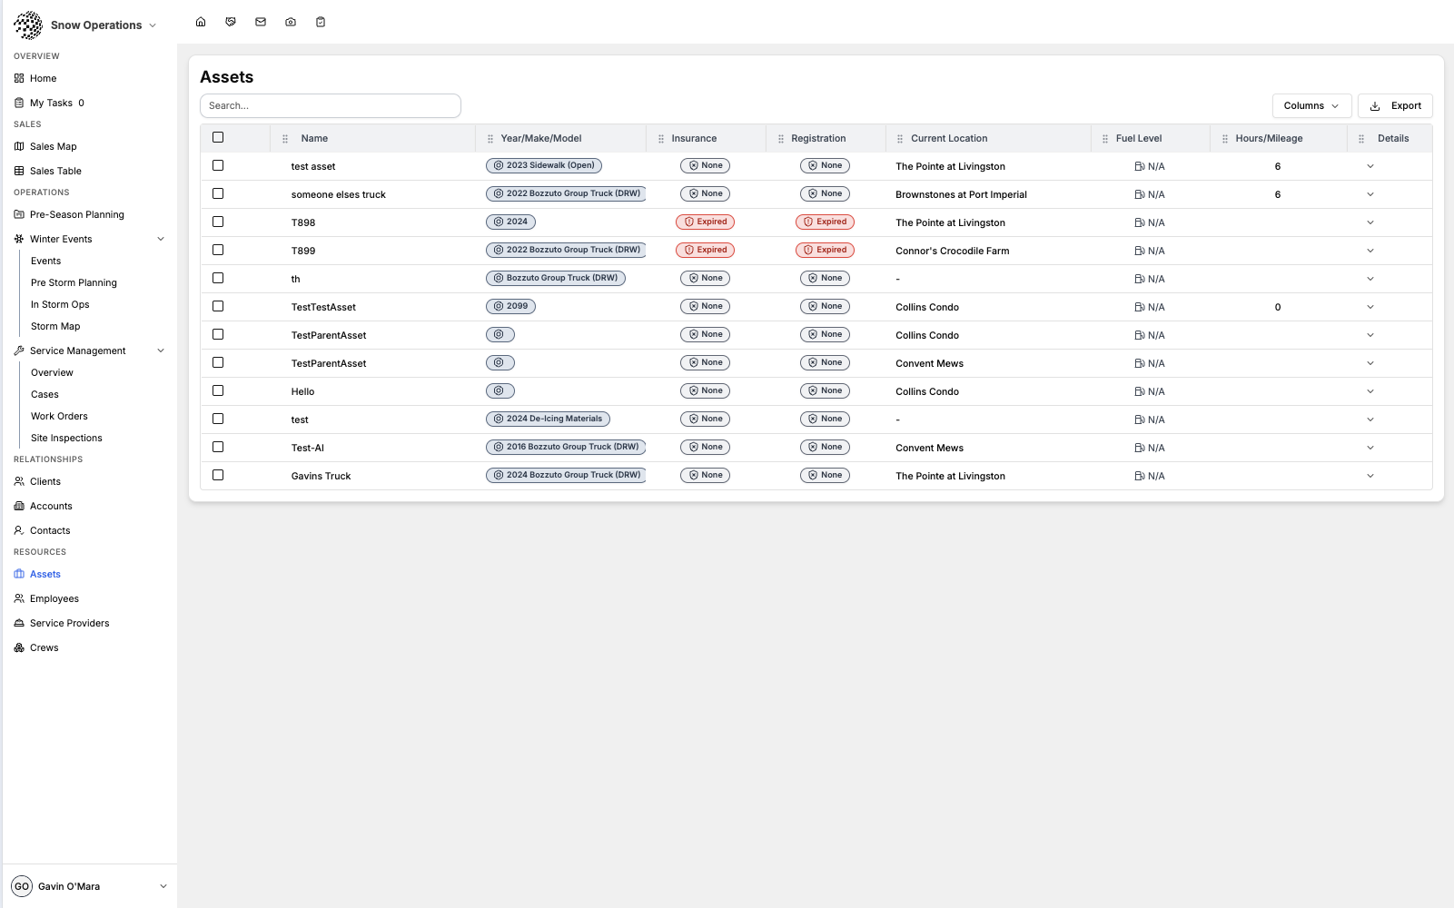Click the home icon in top toolbar
The image size is (1454, 908).
[x=201, y=22]
